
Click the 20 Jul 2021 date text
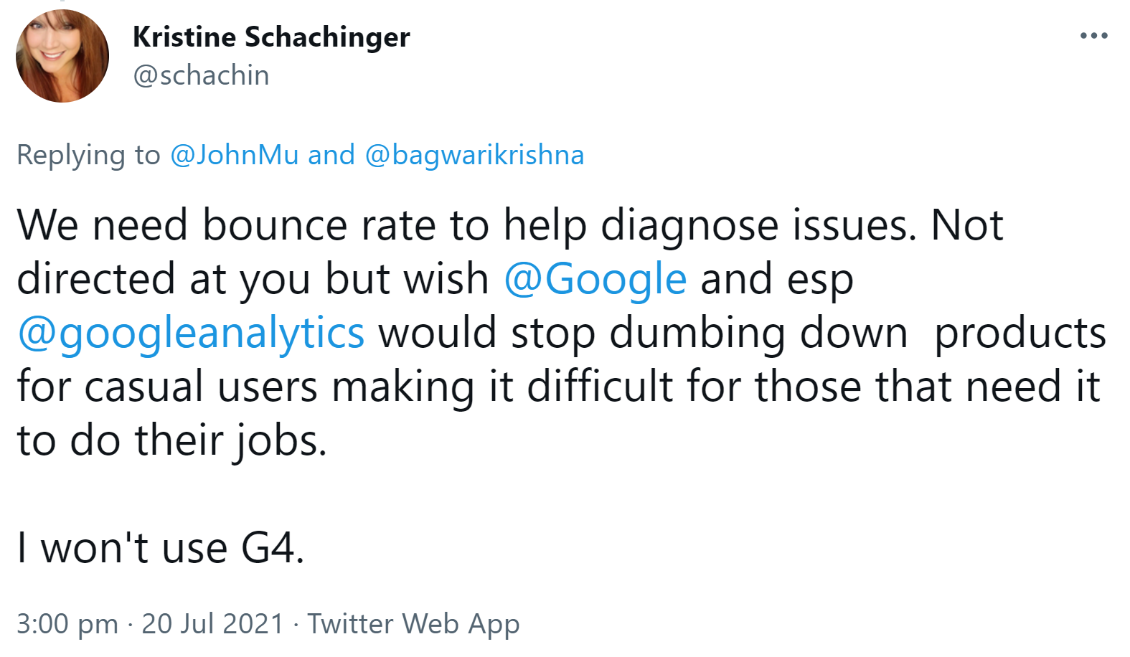pos(212,623)
